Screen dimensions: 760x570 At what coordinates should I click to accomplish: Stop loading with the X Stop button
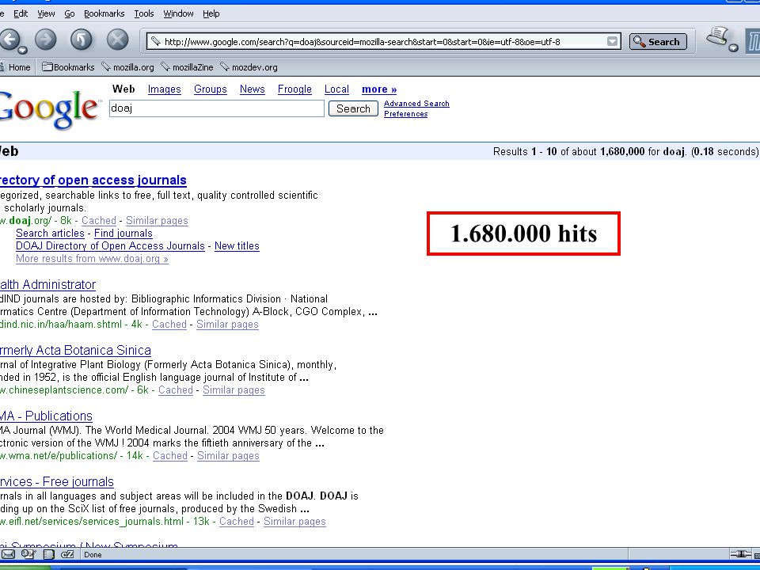pos(117,40)
